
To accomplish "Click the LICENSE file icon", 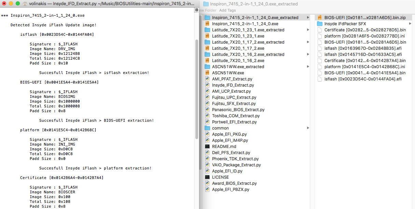I will point(207,177).
